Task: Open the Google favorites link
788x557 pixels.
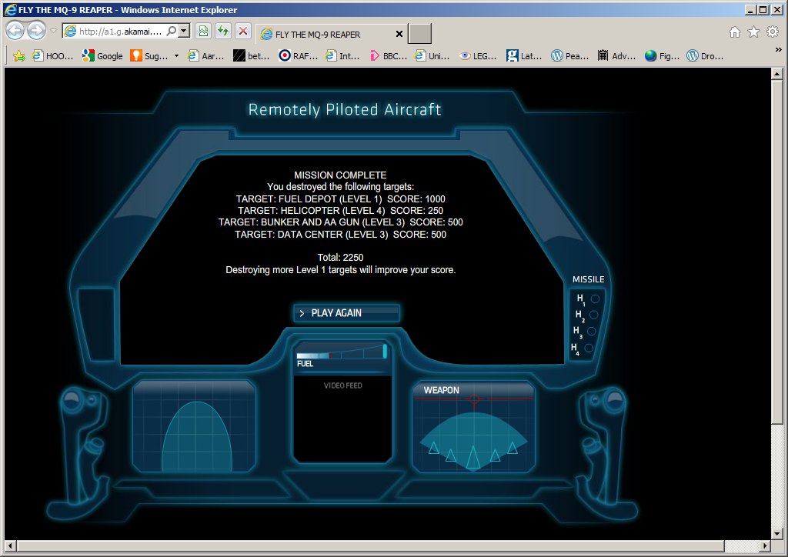Action: (x=102, y=55)
